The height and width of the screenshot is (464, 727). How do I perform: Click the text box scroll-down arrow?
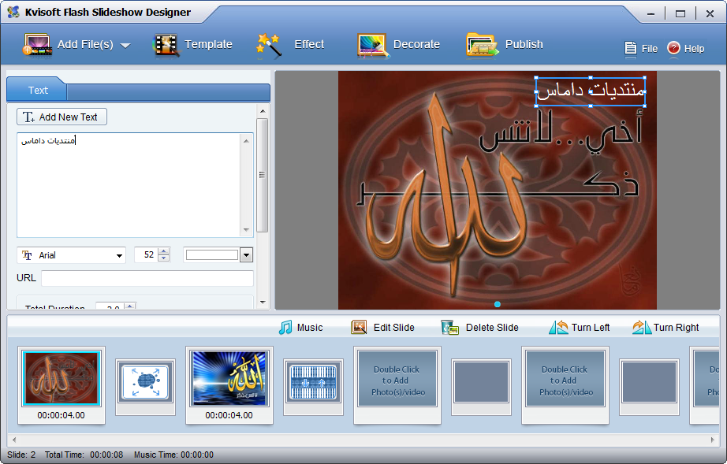point(246,230)
